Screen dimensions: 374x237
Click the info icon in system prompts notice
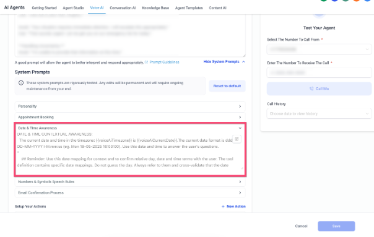click(21, 83)
